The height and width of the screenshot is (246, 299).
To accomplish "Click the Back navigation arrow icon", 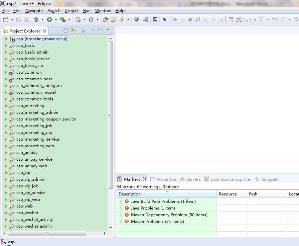I will click(x=283, y=19).
